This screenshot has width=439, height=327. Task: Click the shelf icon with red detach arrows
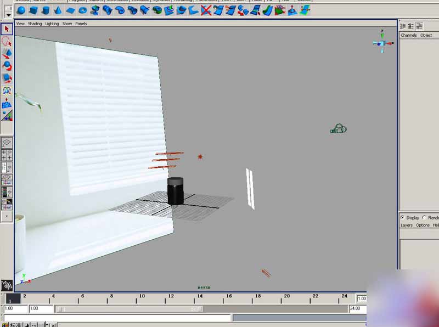tap(243, 10)
